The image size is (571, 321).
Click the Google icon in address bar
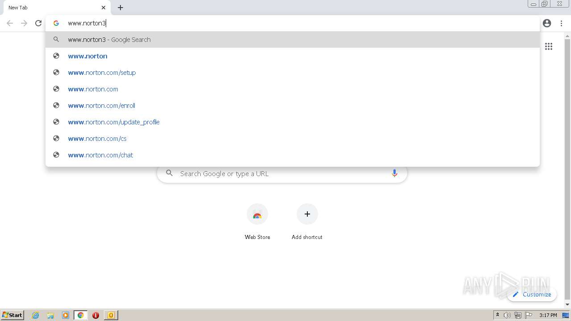click(56, 23)
